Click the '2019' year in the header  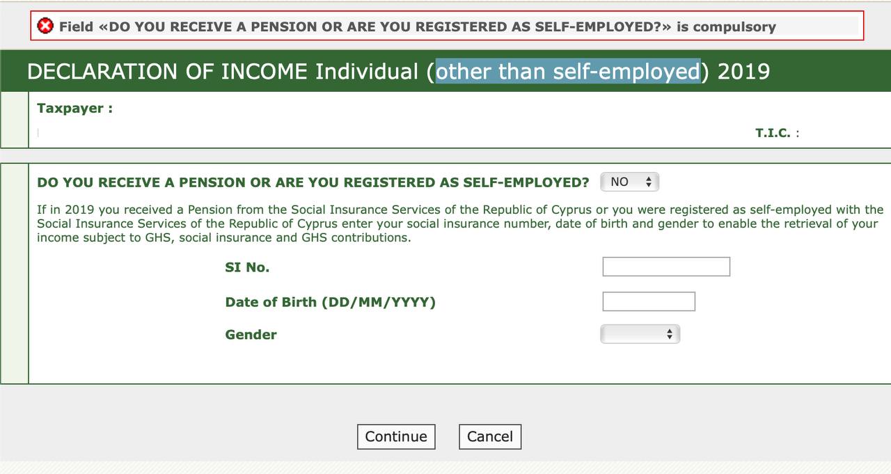point(743,71)
